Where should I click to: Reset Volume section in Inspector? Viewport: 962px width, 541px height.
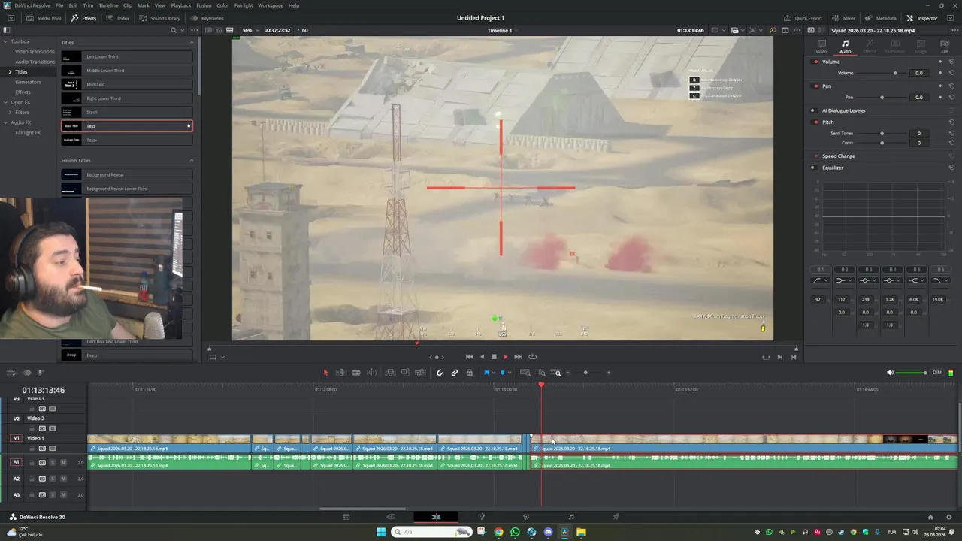(x=951, y=62)
